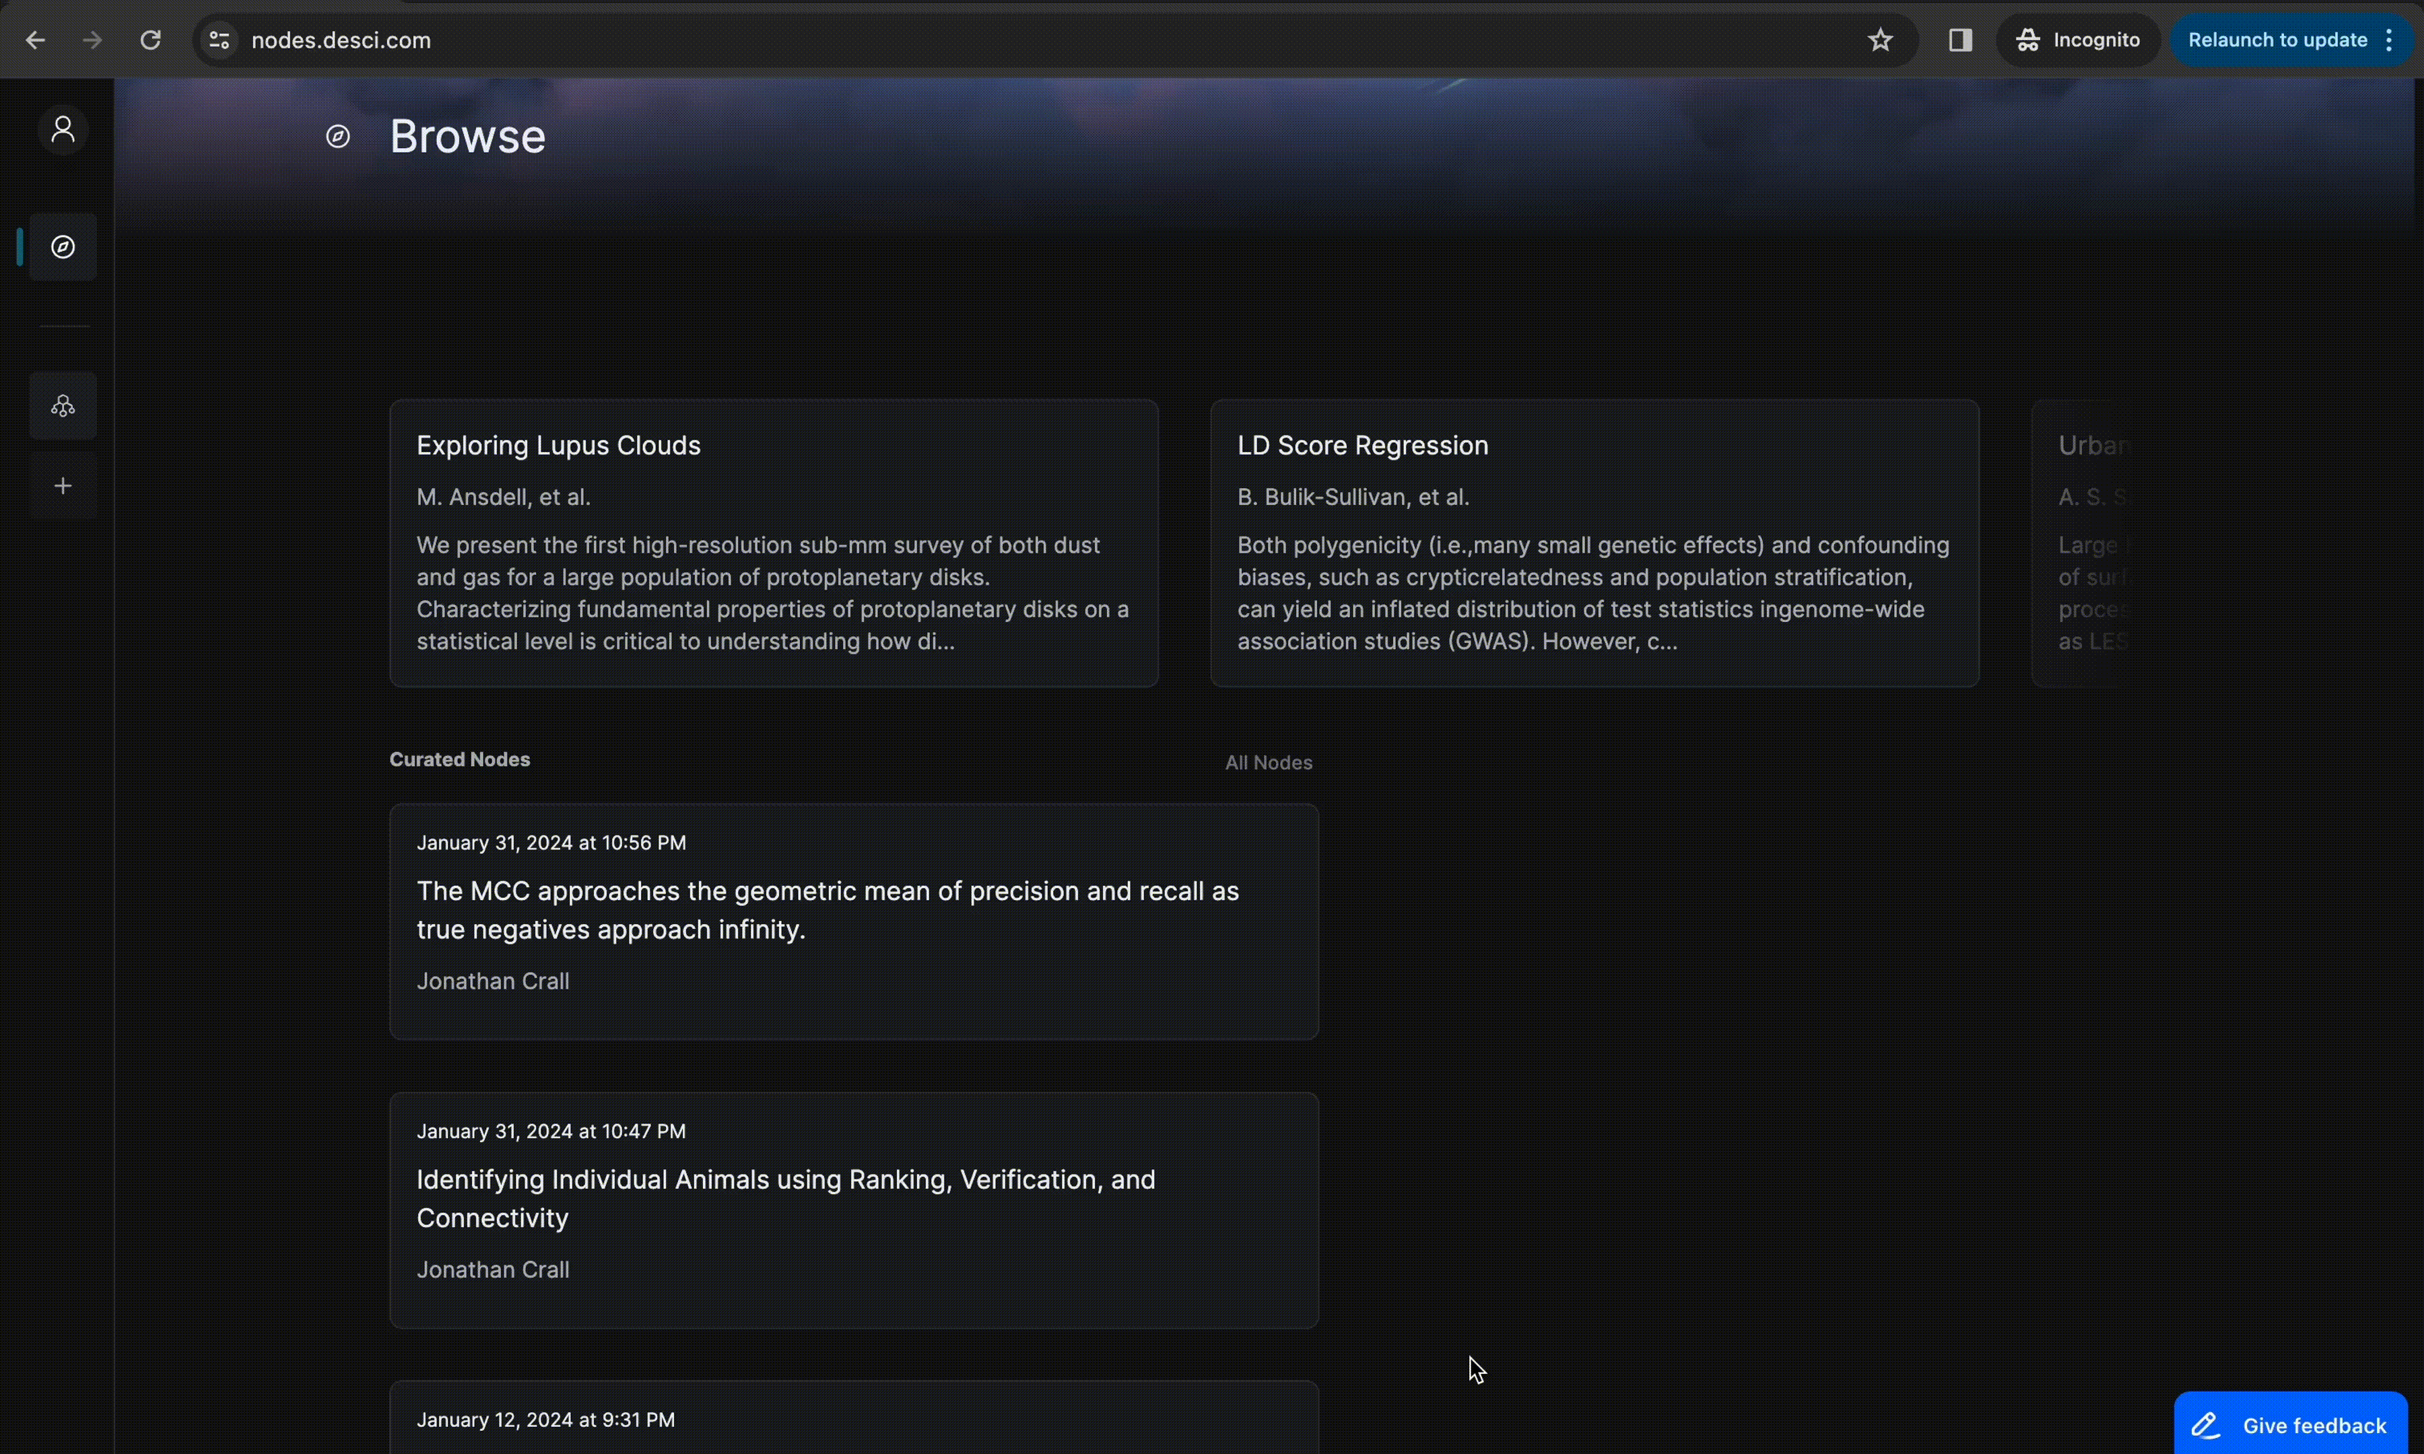Open the nodes cluster icon in sidebar

(63, 406)
